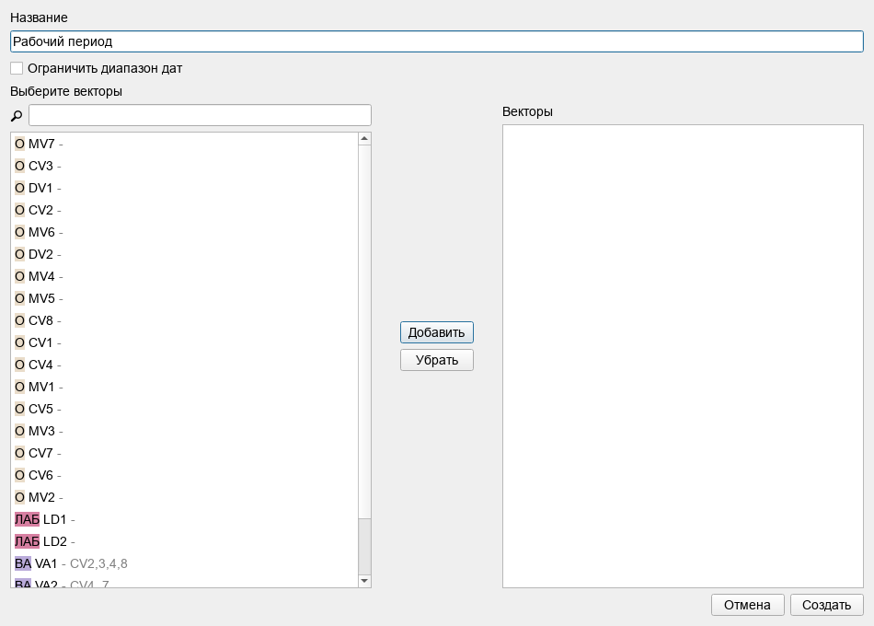This screenshot has width=874, height=626.
Task: Click the Убрать button
Action: 436,360
